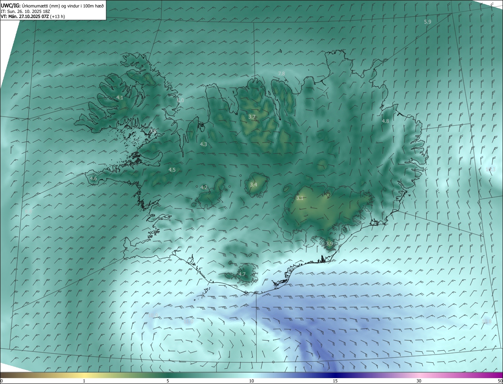Select the faint 10.9 value offshore
Viewport: 503px width, 384px height.
click(153, 315)
